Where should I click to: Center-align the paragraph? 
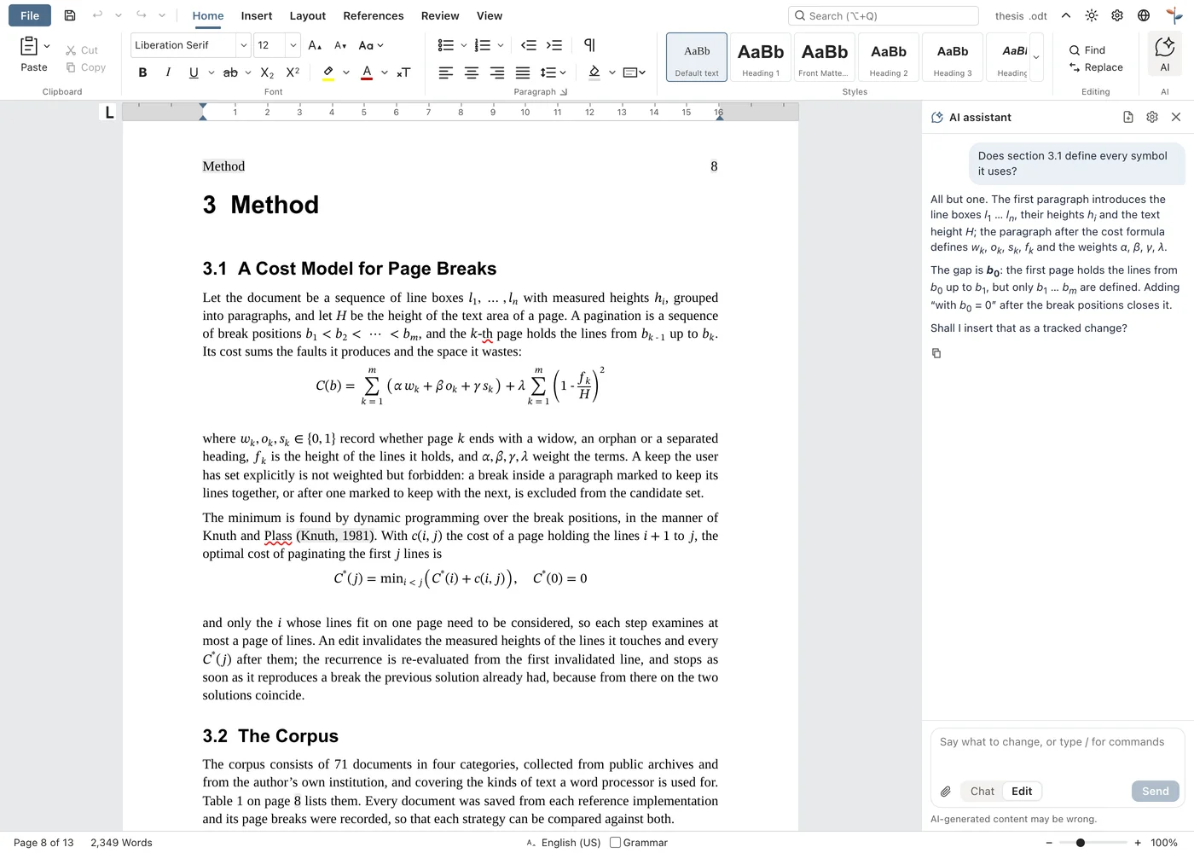coord(472,73)
